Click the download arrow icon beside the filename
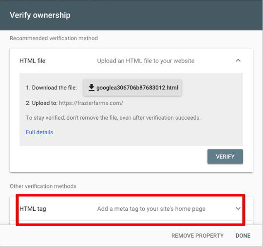The height and width of the screenshot is (247, 263). click(x=92, y=87)
